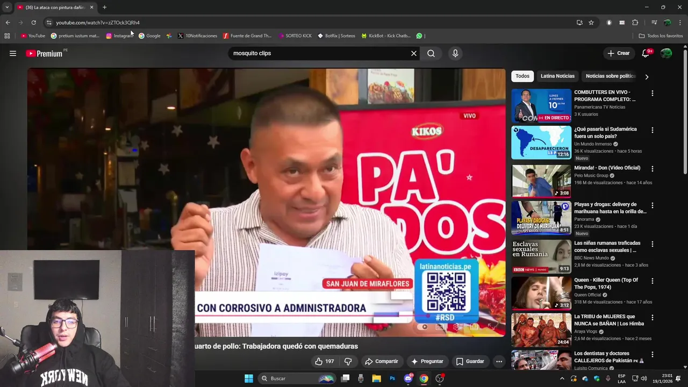
Task: Select the Noticias sobre política chip
Action: [x=611, y=76]
